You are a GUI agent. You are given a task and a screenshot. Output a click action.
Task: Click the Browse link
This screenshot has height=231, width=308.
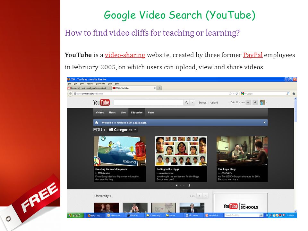tap(202, 103)
